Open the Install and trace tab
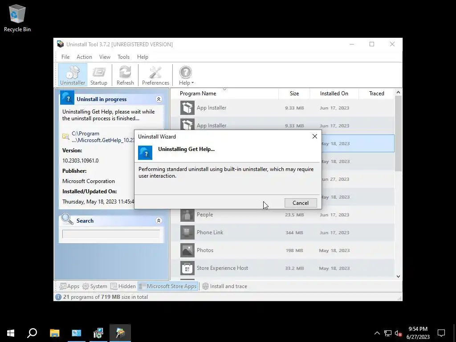 225,286
